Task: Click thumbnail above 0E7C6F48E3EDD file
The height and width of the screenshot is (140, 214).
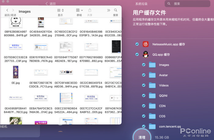Action: click(x=66, y=72)
